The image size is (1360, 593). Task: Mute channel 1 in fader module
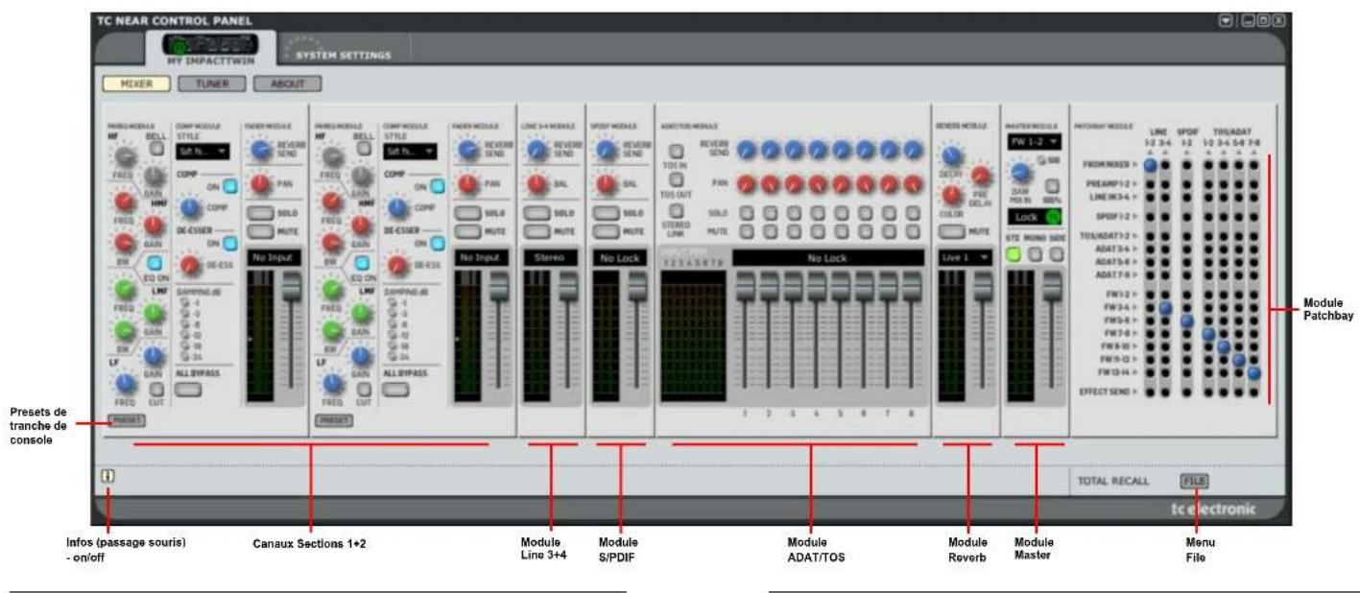[x=261, y=231]
